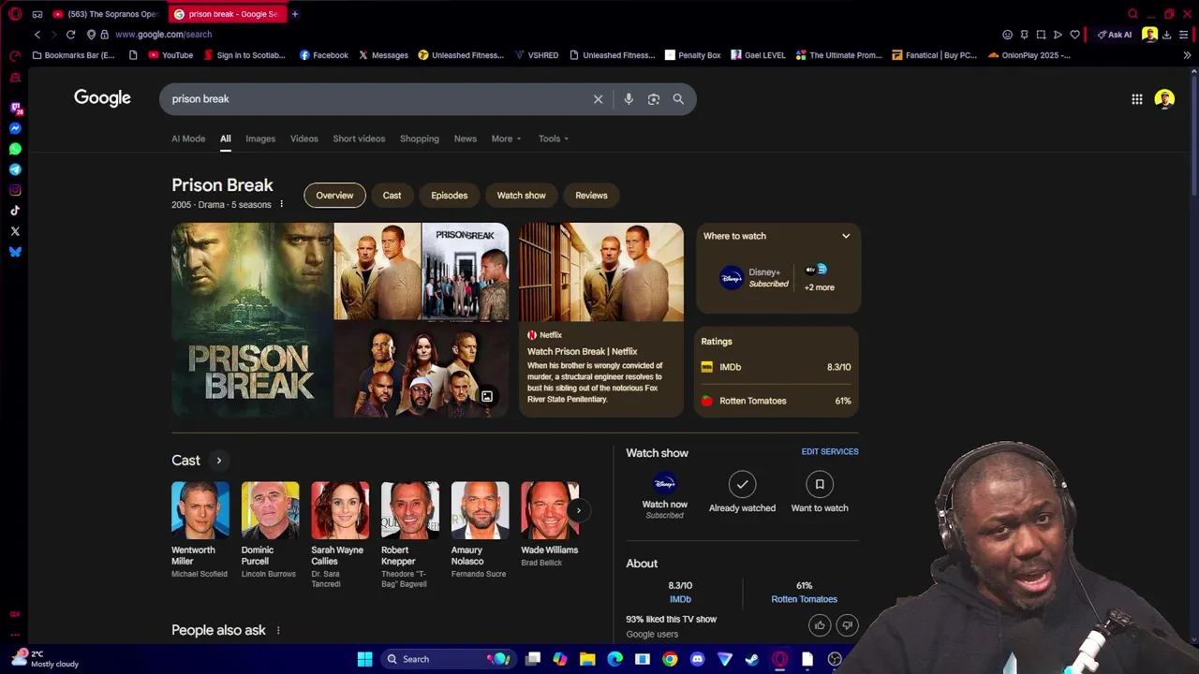This screenshot has width=1199, height=674.
Task: Switch to the Shopping results tab
Action: [420, 139]
